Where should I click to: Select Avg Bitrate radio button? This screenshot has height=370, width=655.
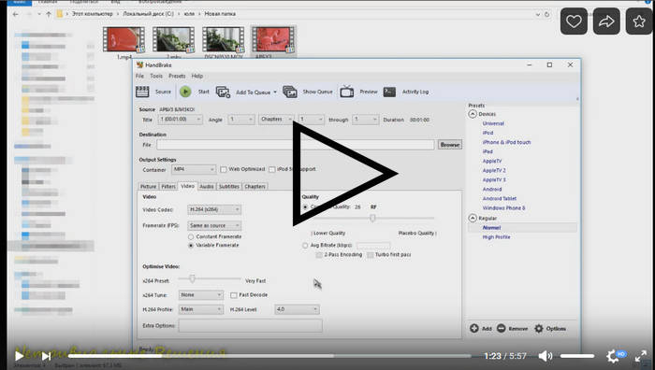coord(305,246)
